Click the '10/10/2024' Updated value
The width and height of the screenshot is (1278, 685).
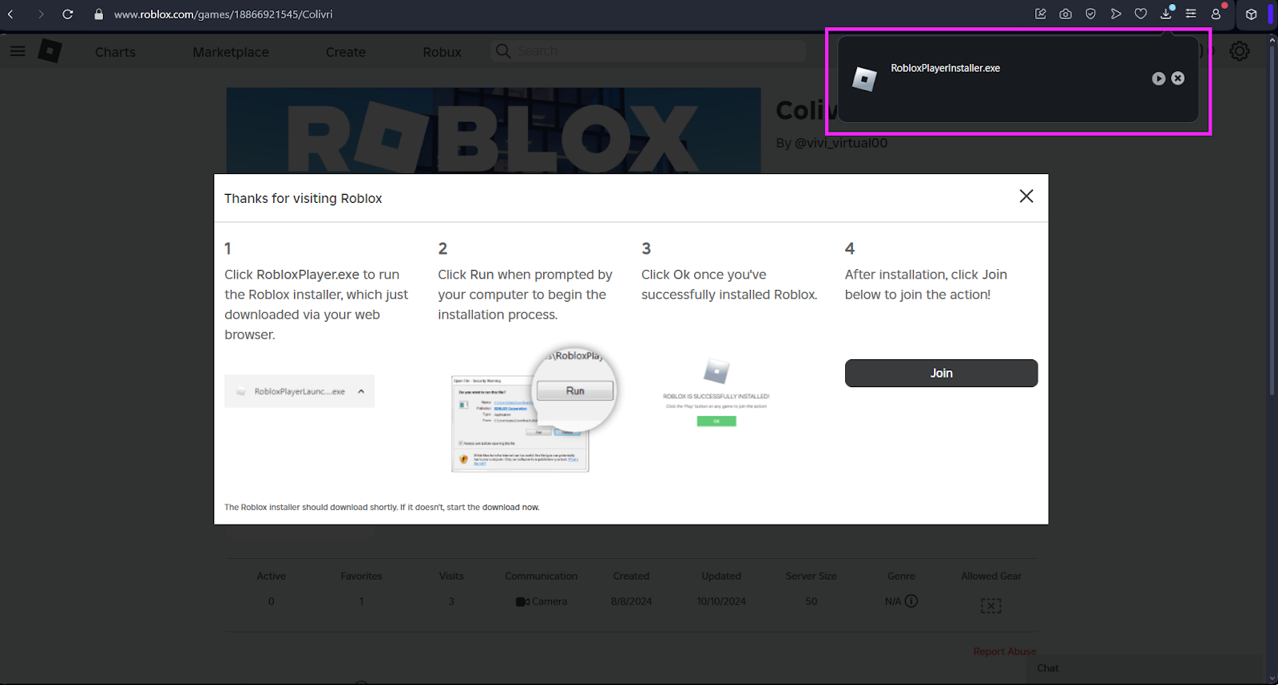click(721, 601)
